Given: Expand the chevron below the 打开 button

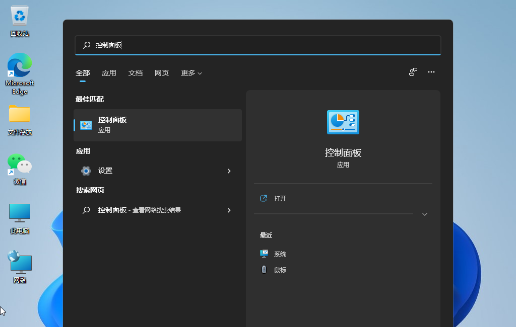Looking at the screenshot, I should (425, 214).
